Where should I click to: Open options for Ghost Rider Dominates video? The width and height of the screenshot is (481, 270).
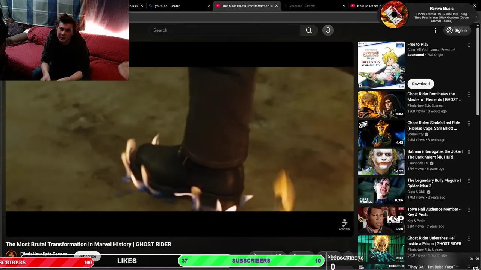coord(469,94)
